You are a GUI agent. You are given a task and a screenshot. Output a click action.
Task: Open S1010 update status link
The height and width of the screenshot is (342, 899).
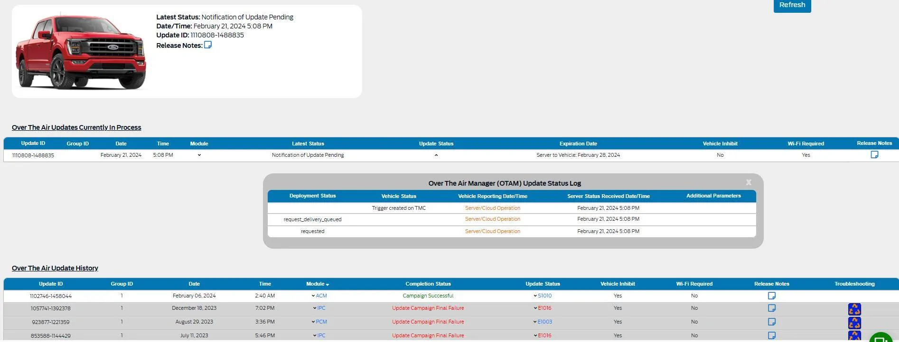pos(545,296)
